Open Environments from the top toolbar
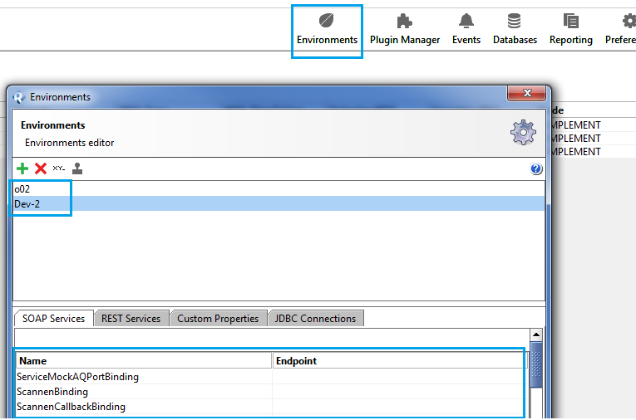 point(327,30)
